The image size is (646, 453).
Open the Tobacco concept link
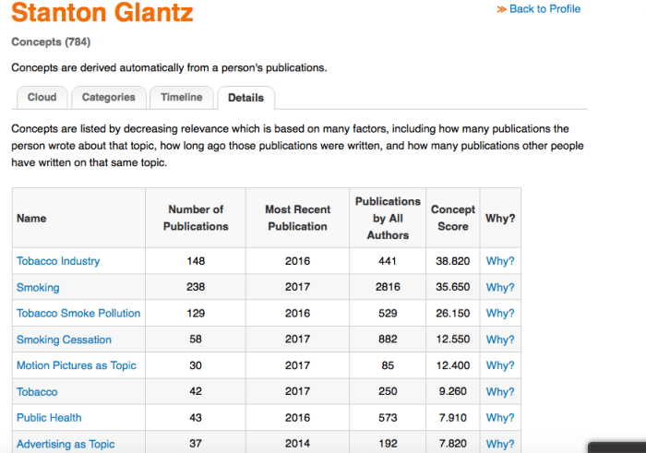point(37,392)
